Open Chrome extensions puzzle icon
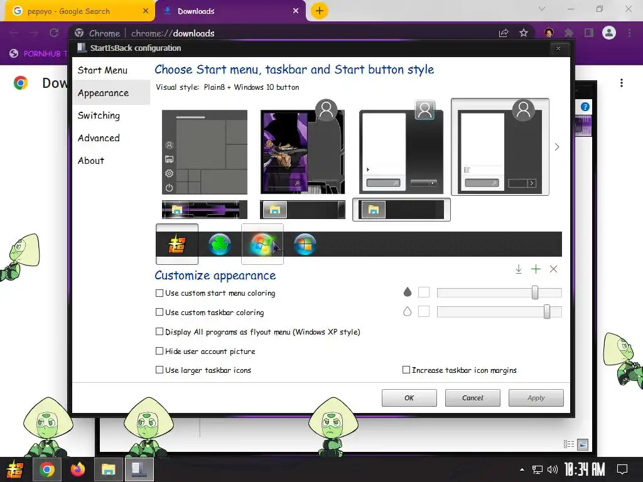The image size is (643, 482). tap(568, 33)
